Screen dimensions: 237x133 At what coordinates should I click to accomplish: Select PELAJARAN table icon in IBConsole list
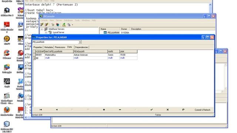pos(105,33)
